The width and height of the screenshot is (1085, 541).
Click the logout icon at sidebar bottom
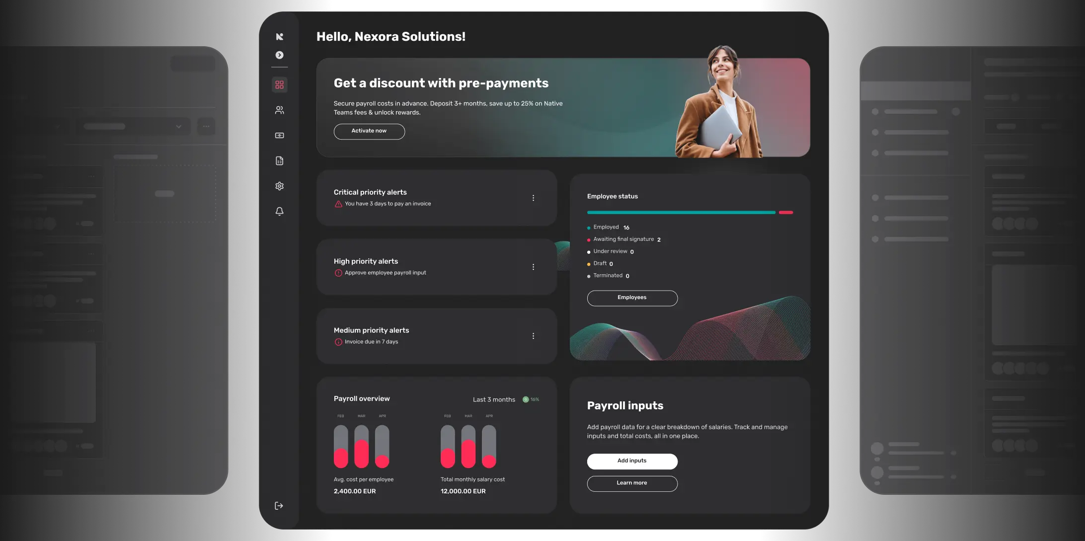point(279,506)
